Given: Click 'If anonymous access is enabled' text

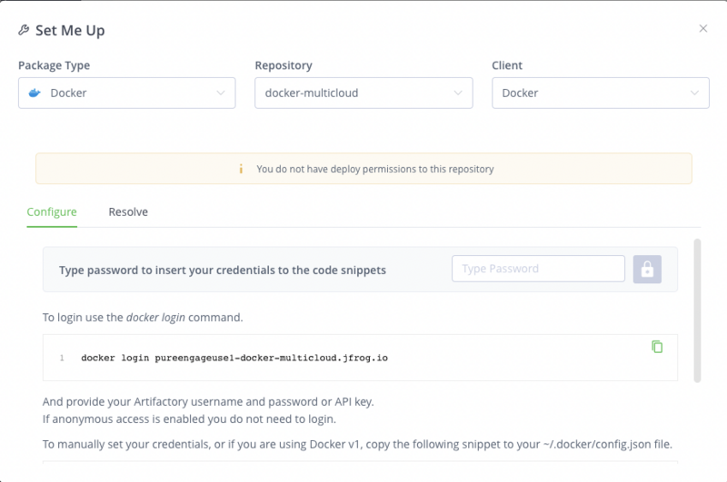Looking at the screenshot, I should (x=189, y=419).
